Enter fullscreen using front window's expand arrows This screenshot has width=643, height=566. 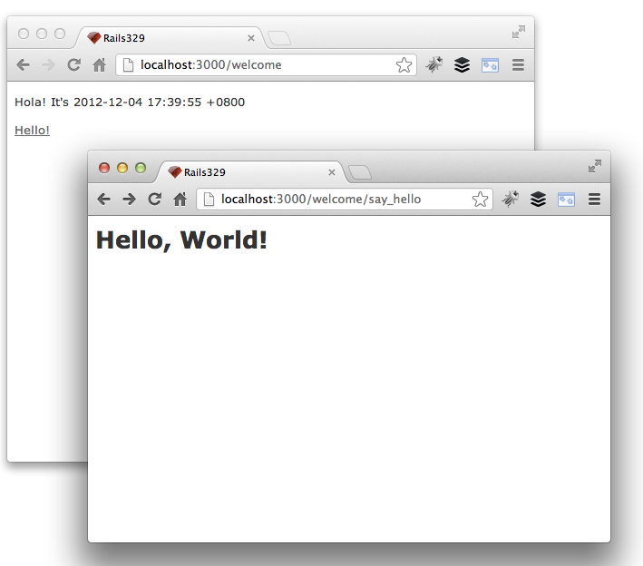(594, 166)
